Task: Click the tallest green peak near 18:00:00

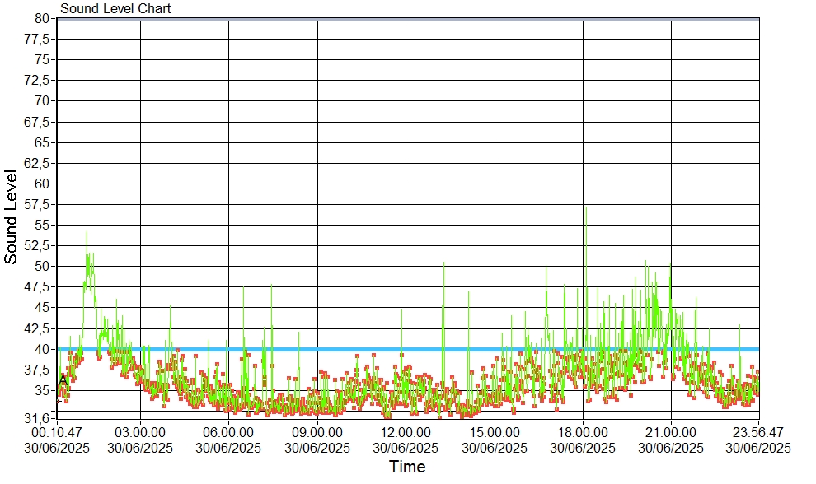Action: pos(586,209)
